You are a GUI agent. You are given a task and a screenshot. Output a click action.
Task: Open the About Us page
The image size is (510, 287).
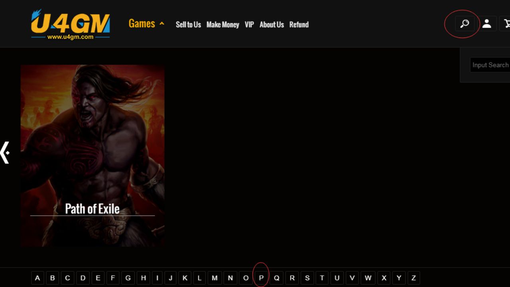click(x=271, y=25)
